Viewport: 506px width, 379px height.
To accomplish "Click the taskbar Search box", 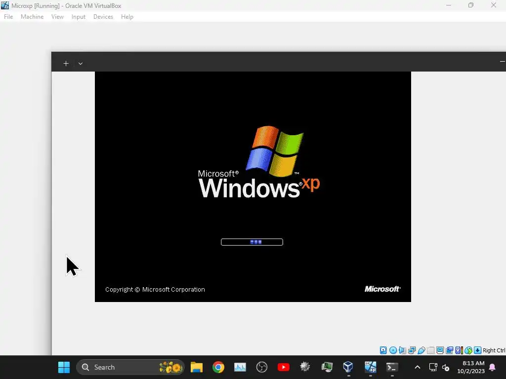I will [x=130, y=367].
